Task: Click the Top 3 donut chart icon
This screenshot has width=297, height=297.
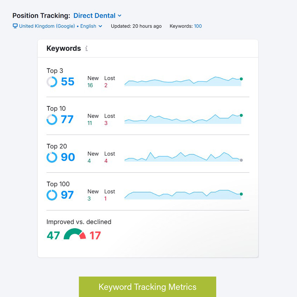Action: coord(52,82)
